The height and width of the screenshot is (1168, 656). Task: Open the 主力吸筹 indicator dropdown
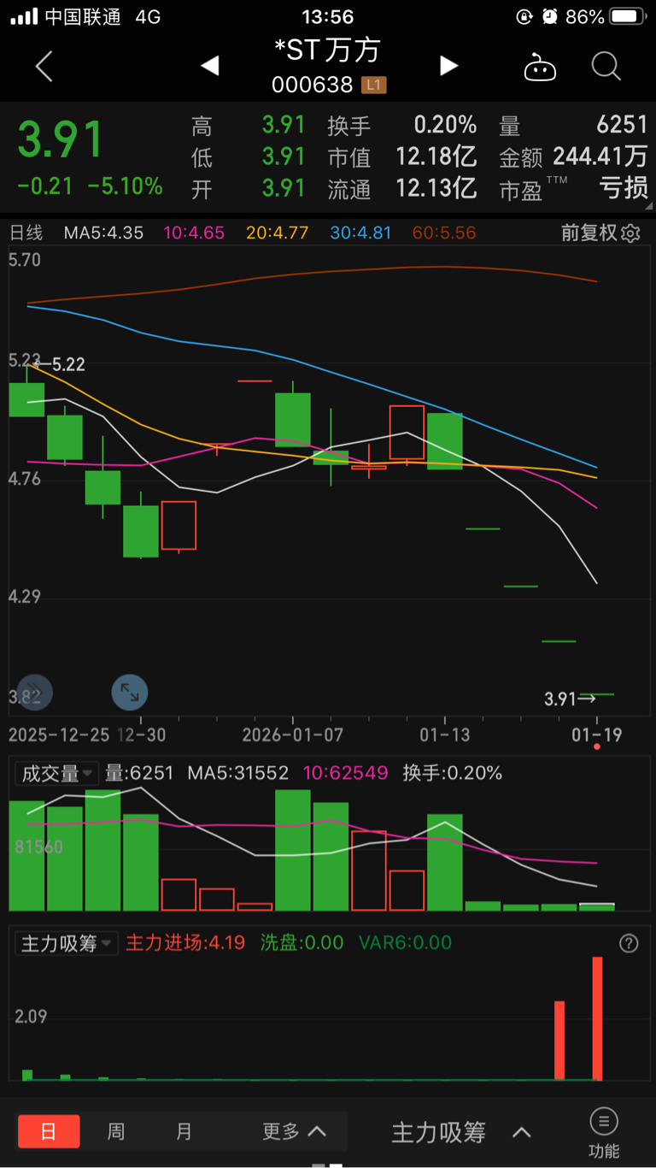(x=67, y=943)
